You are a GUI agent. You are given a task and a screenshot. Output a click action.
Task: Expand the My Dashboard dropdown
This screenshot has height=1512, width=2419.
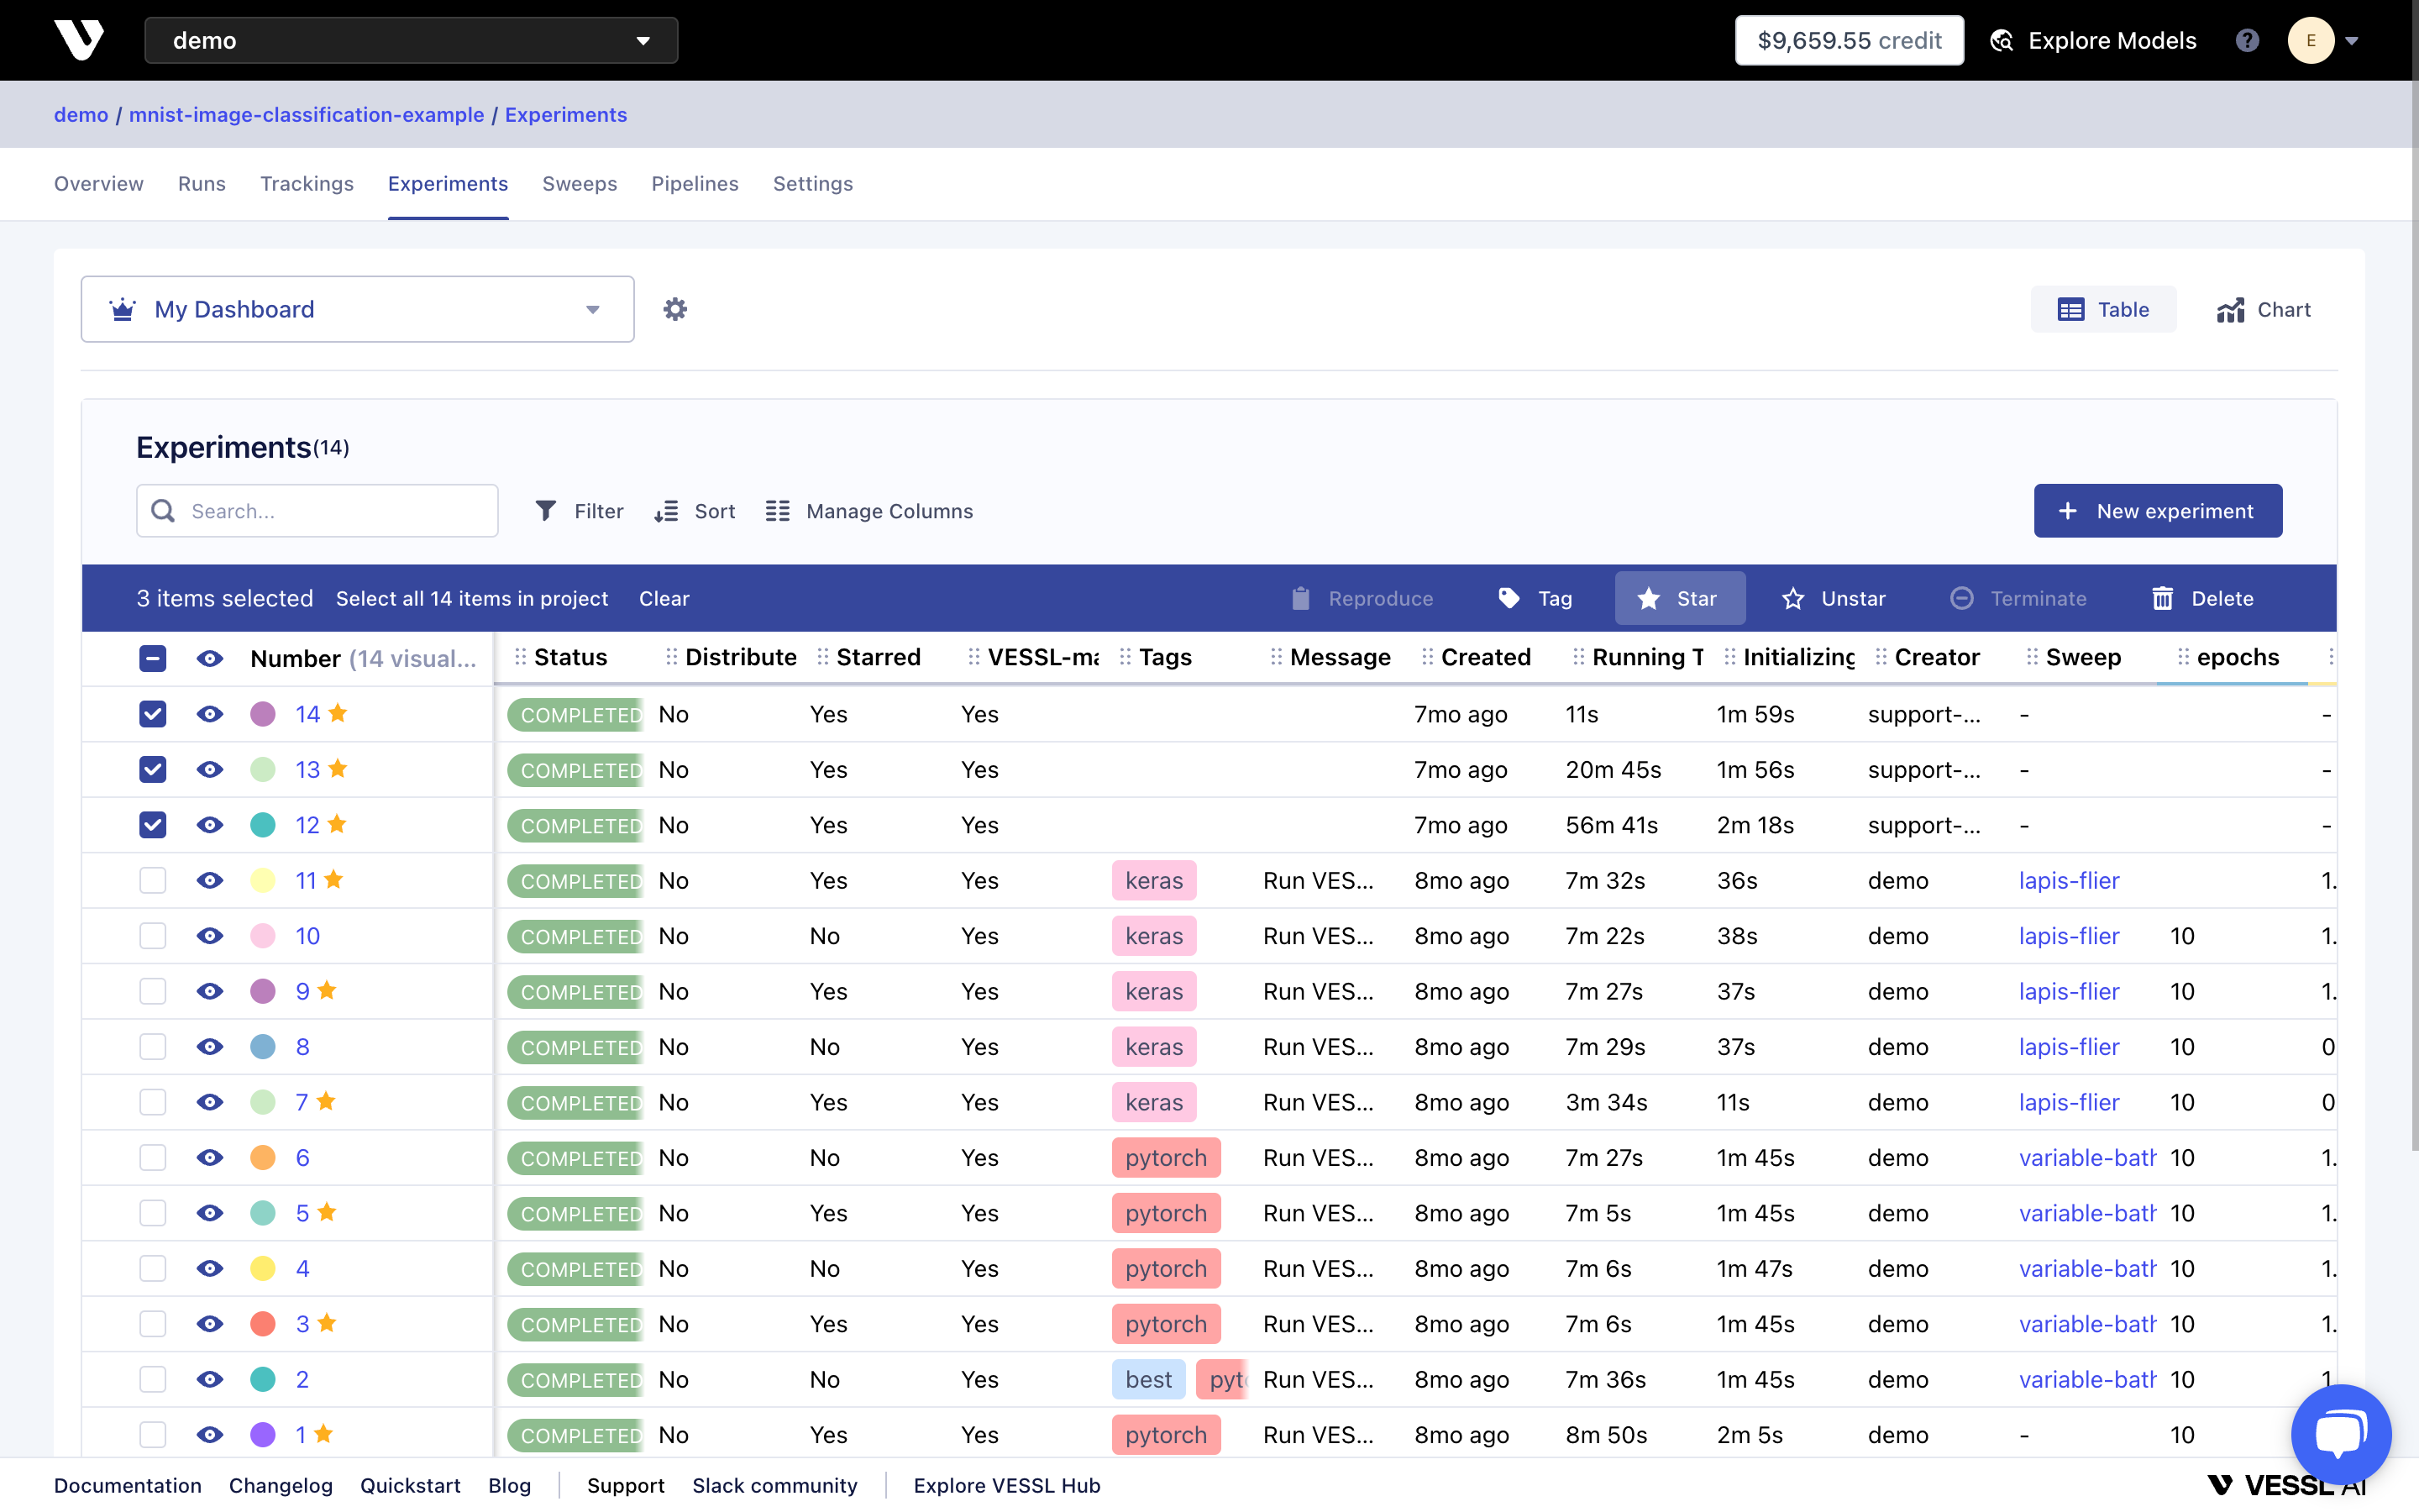pyautogui.click(x=592, y=309)
